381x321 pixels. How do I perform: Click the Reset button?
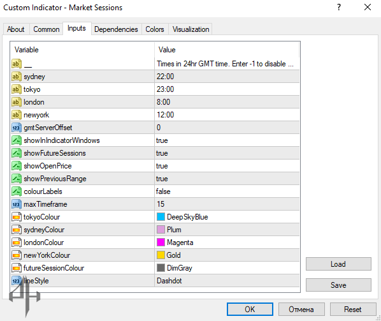[352, 310]
